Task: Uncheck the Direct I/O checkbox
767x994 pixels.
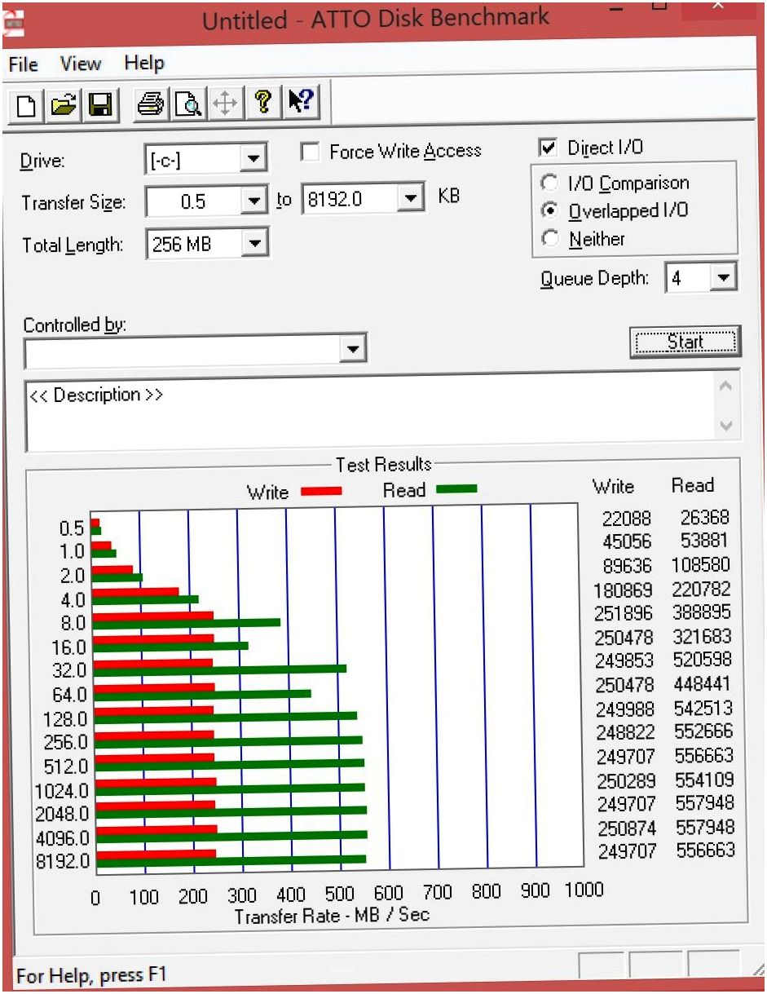Action: point(549,148)
